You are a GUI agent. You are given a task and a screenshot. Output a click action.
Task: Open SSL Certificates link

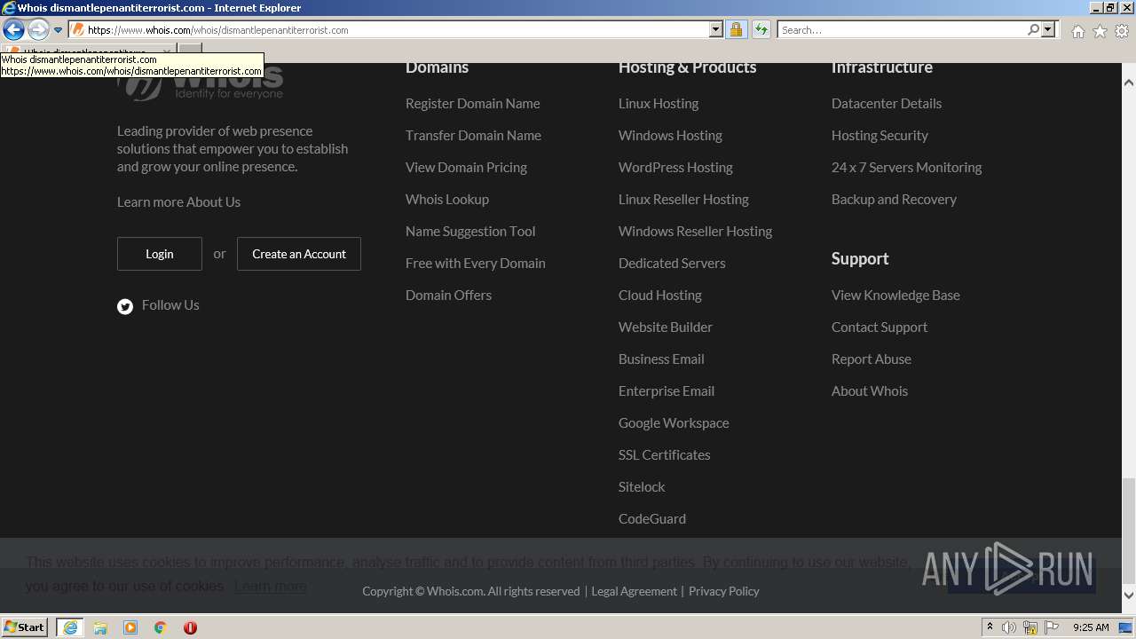tap(664, 455)
